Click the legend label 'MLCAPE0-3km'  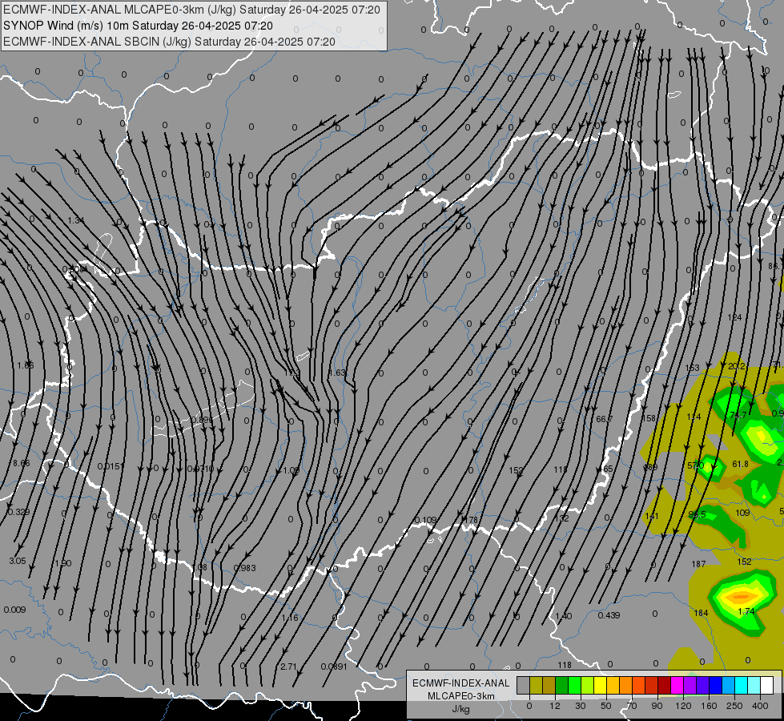[x=461, y=696]
